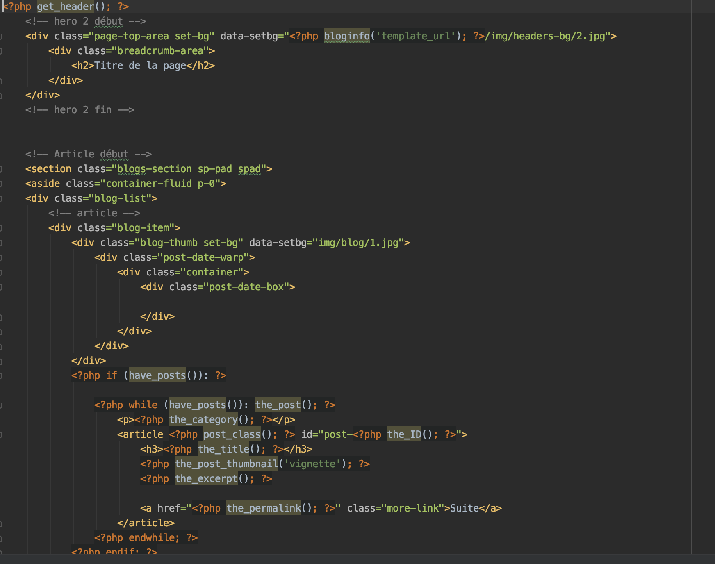Click the img/blog/1.jpg attribute value
The width and height of the screenshot is (715, 564).
[x=359, y=243]
